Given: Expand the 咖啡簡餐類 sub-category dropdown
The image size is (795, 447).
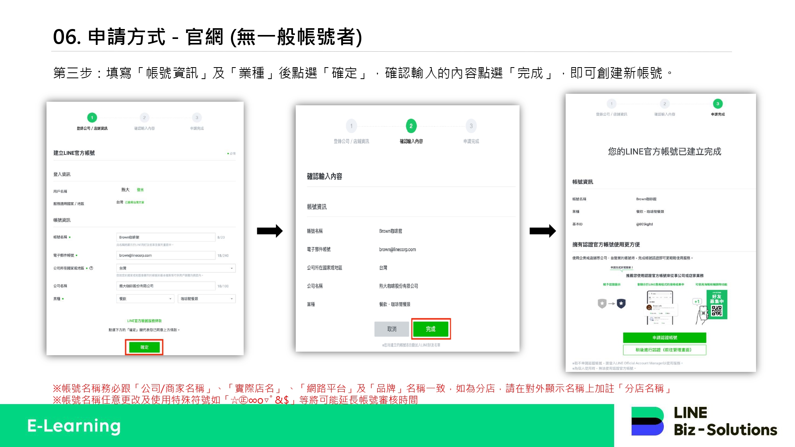Looking at the screenshot, I should click(206, 299).
